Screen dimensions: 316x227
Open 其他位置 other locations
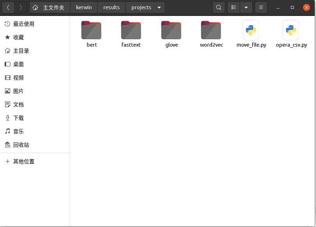click(35, 161)
